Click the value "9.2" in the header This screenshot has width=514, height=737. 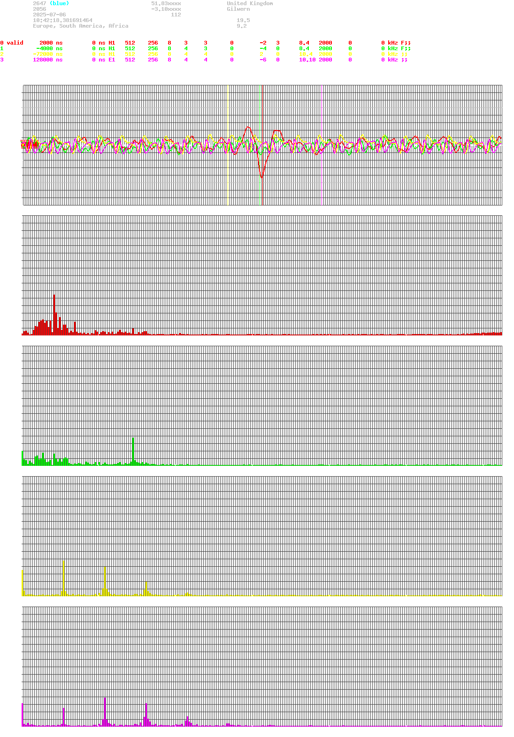tap(241, 26)
